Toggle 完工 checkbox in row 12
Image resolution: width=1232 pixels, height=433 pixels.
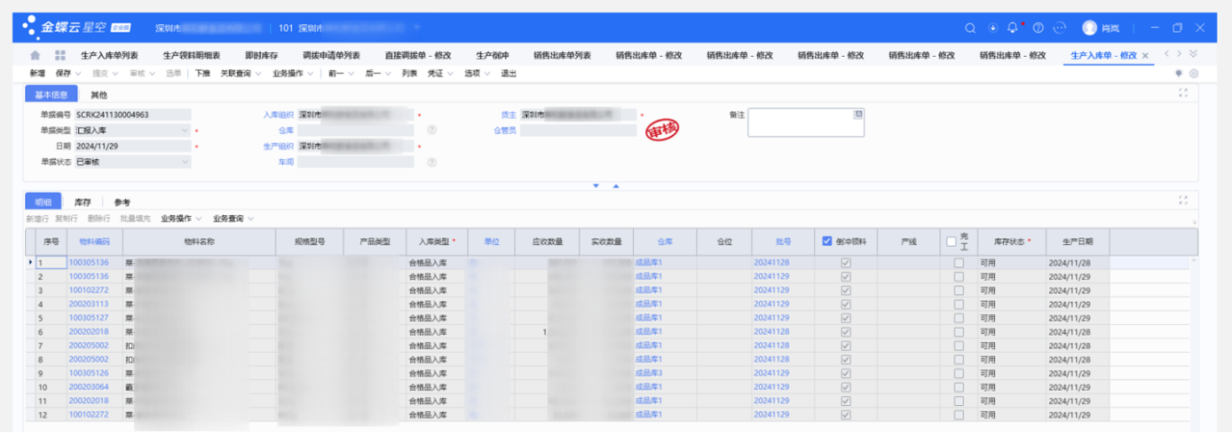click(958, 415)
